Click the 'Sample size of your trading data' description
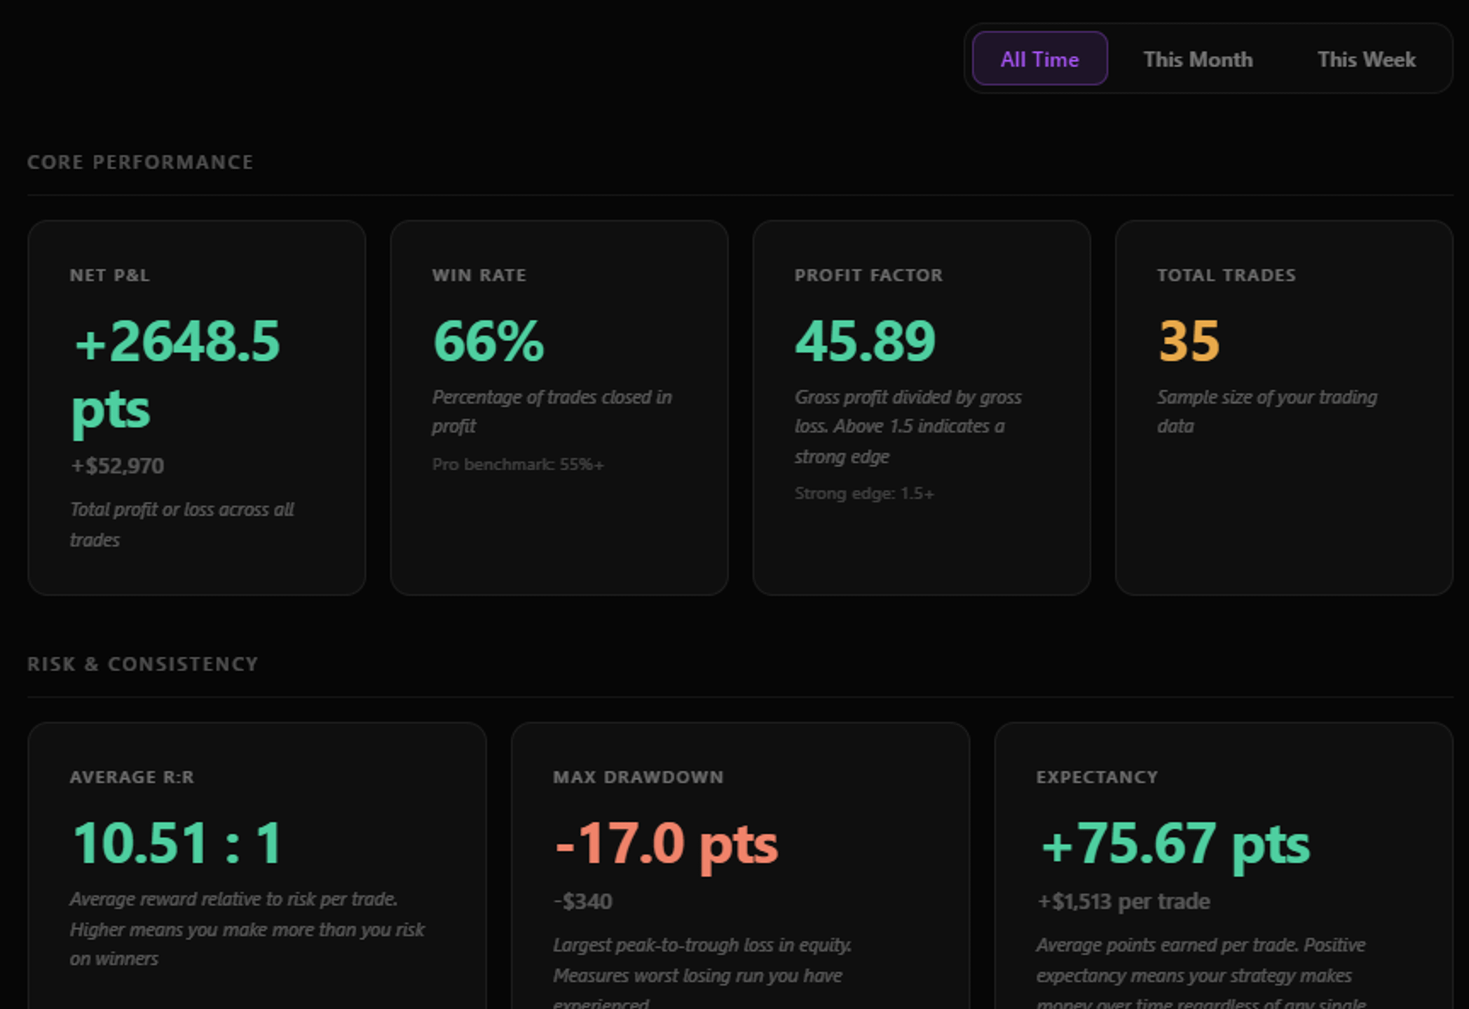The width and height of the screenshot is (1469, 1009). point(1266,411)
